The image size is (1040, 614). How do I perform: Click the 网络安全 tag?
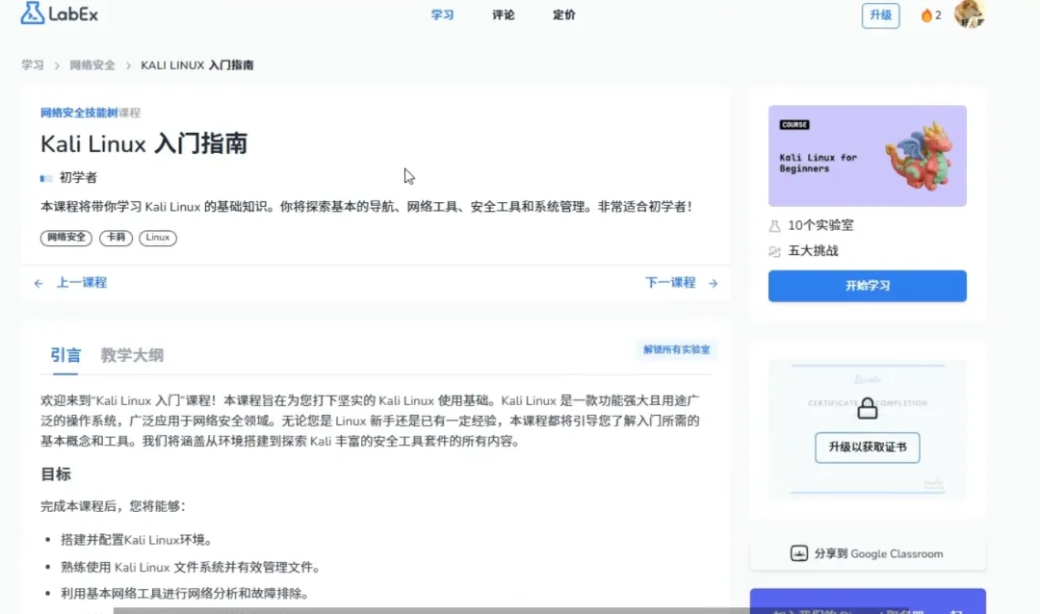pos(66,238)
